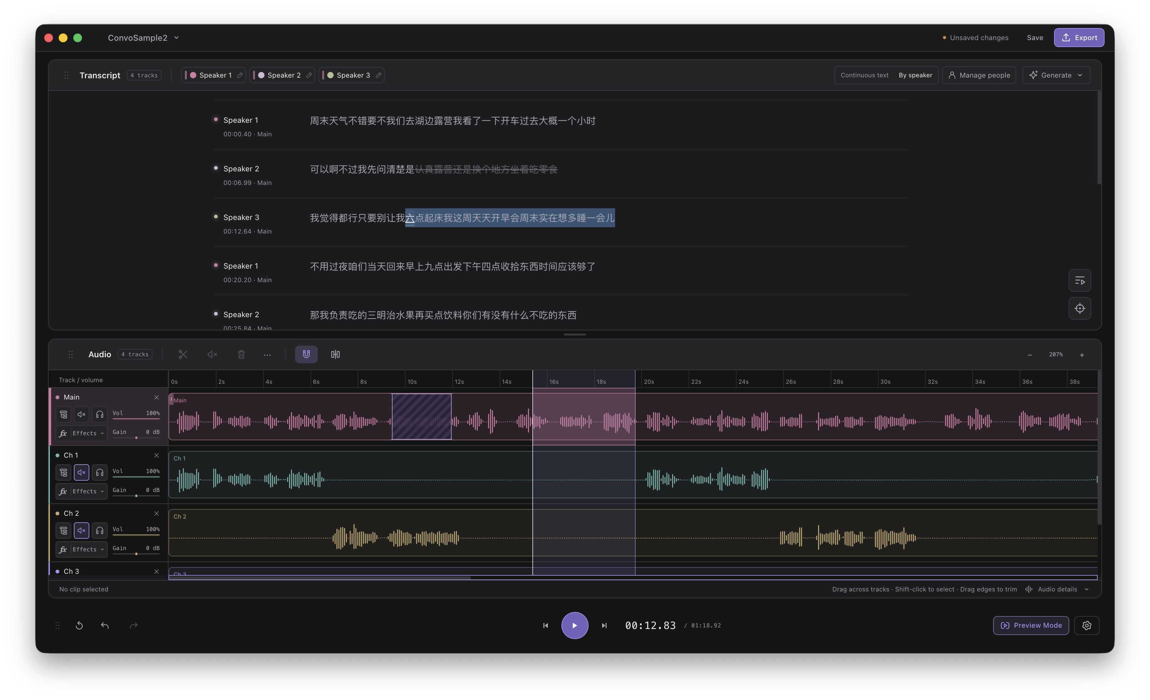Viewport: 1150px width, 700px height.
Task: Open stack/layers icon on Ch 1 track
Action: point(63,473)
